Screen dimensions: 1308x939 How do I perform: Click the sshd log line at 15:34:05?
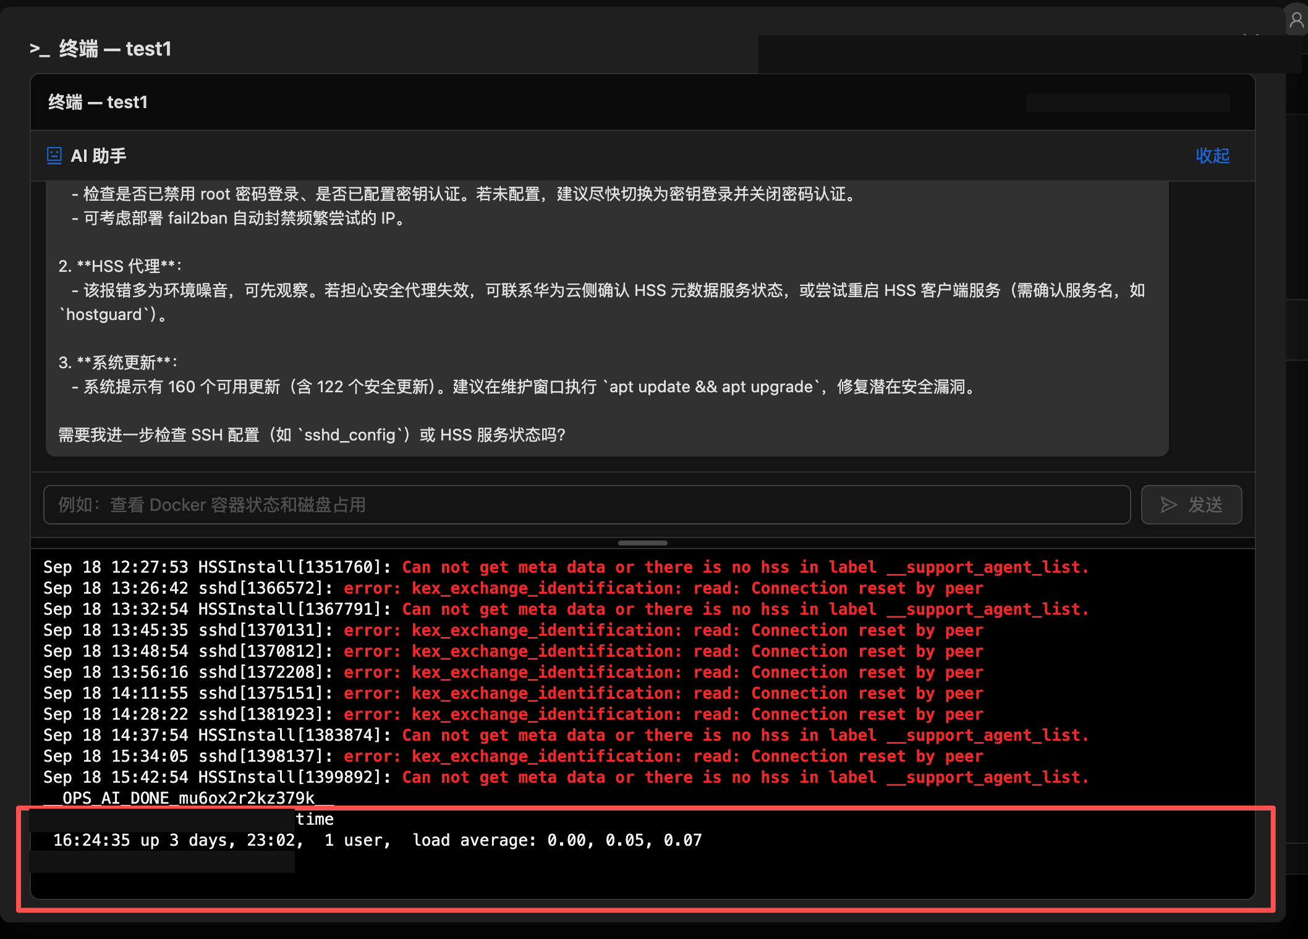coord(513,756)
